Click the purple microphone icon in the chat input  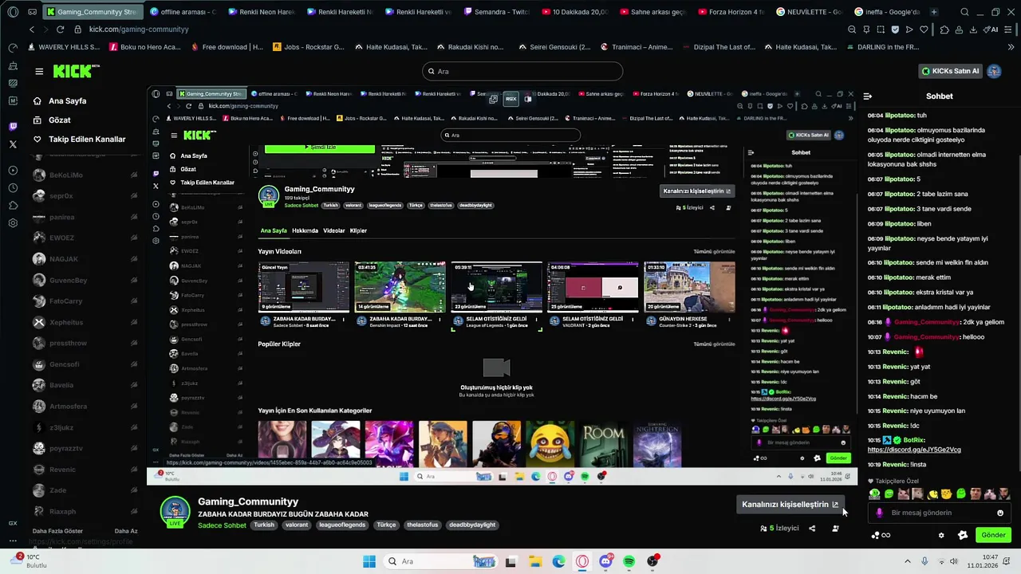[x=879, y=513]
